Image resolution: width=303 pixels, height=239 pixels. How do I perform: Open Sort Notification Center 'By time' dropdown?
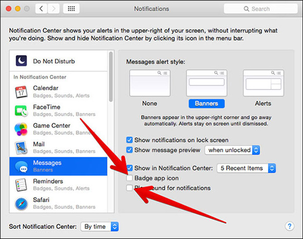pos(100,227)
